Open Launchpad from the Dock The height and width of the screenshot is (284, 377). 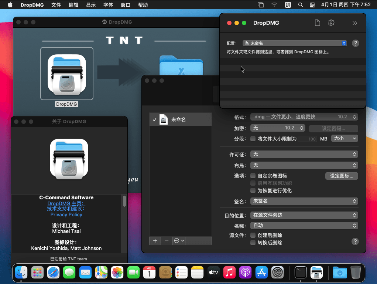click(37, 273)
